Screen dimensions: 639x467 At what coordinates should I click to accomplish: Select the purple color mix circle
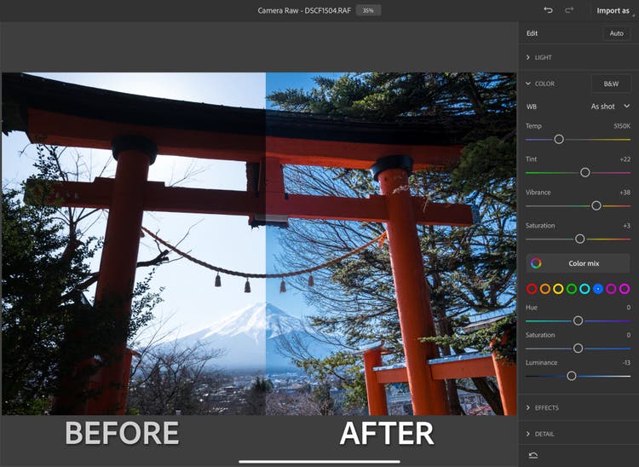pos(611,289)
